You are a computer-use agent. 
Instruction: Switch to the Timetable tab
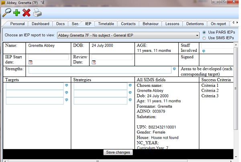tap(106, 24)
